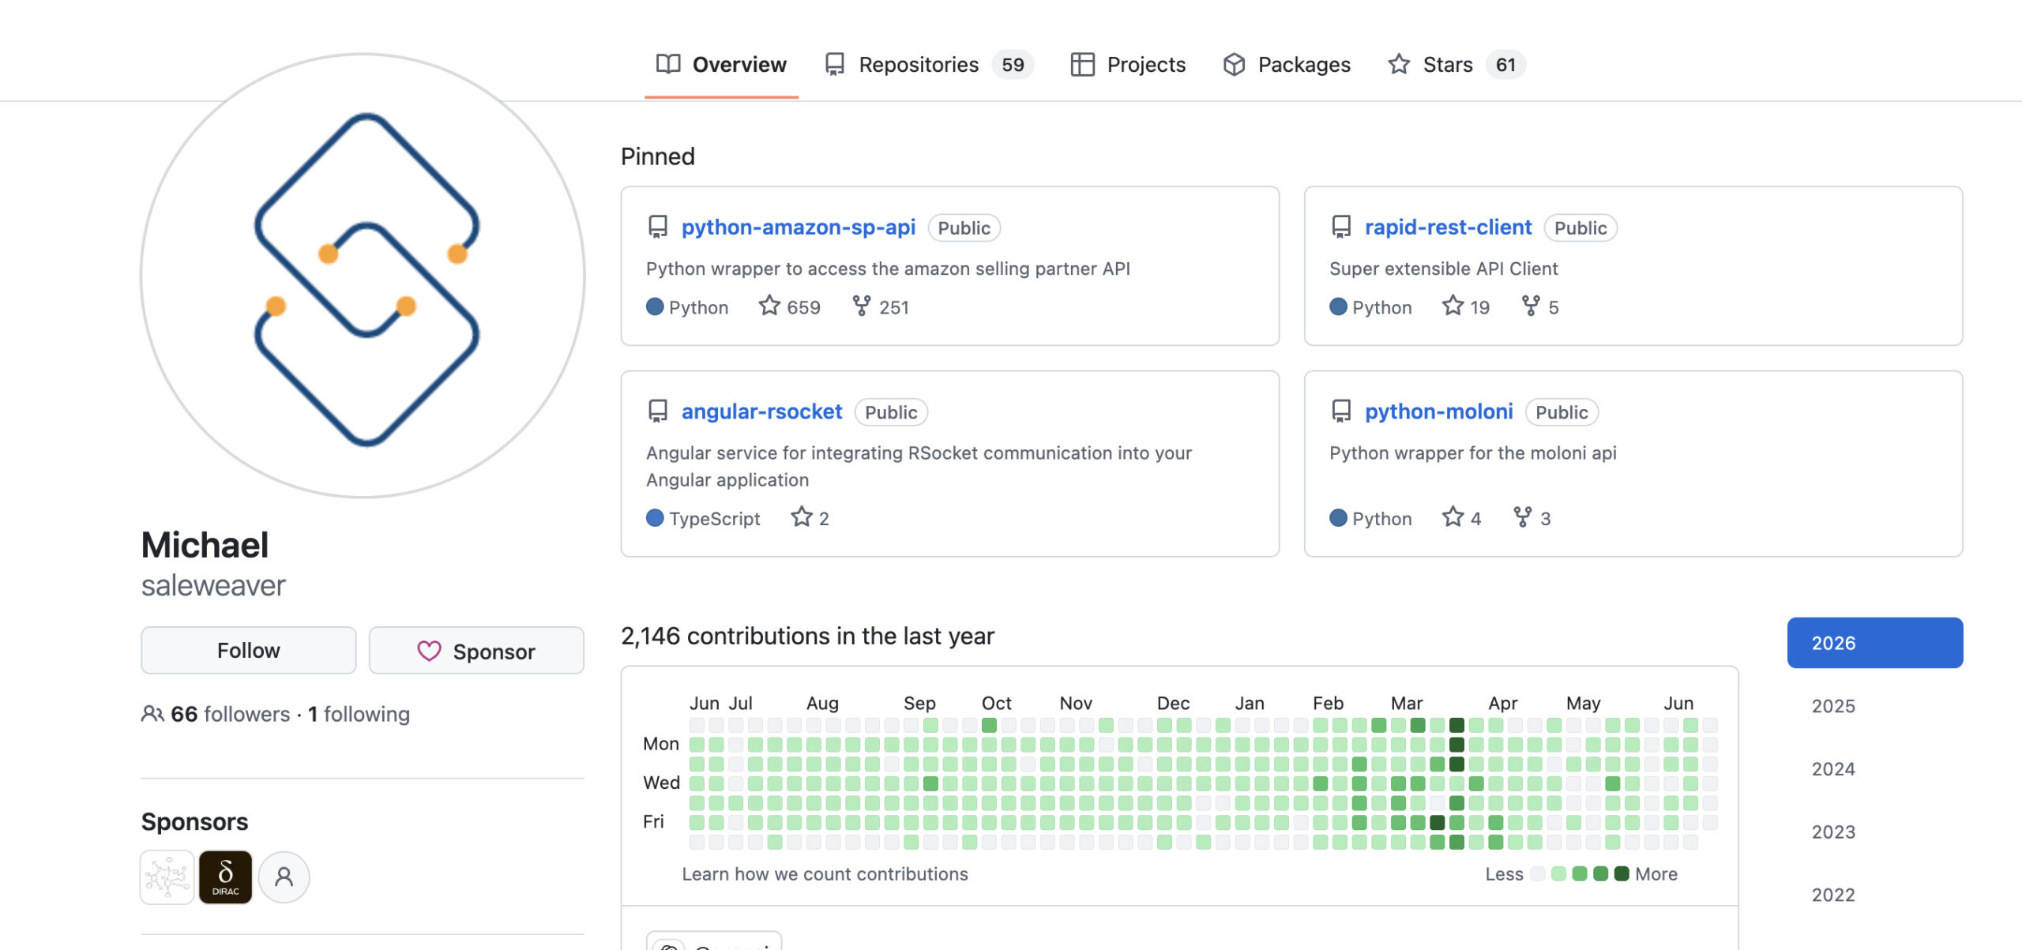Click the star icon on angular-rsocket
This screenshot has width=2022, height=950.
pos(802,517)
